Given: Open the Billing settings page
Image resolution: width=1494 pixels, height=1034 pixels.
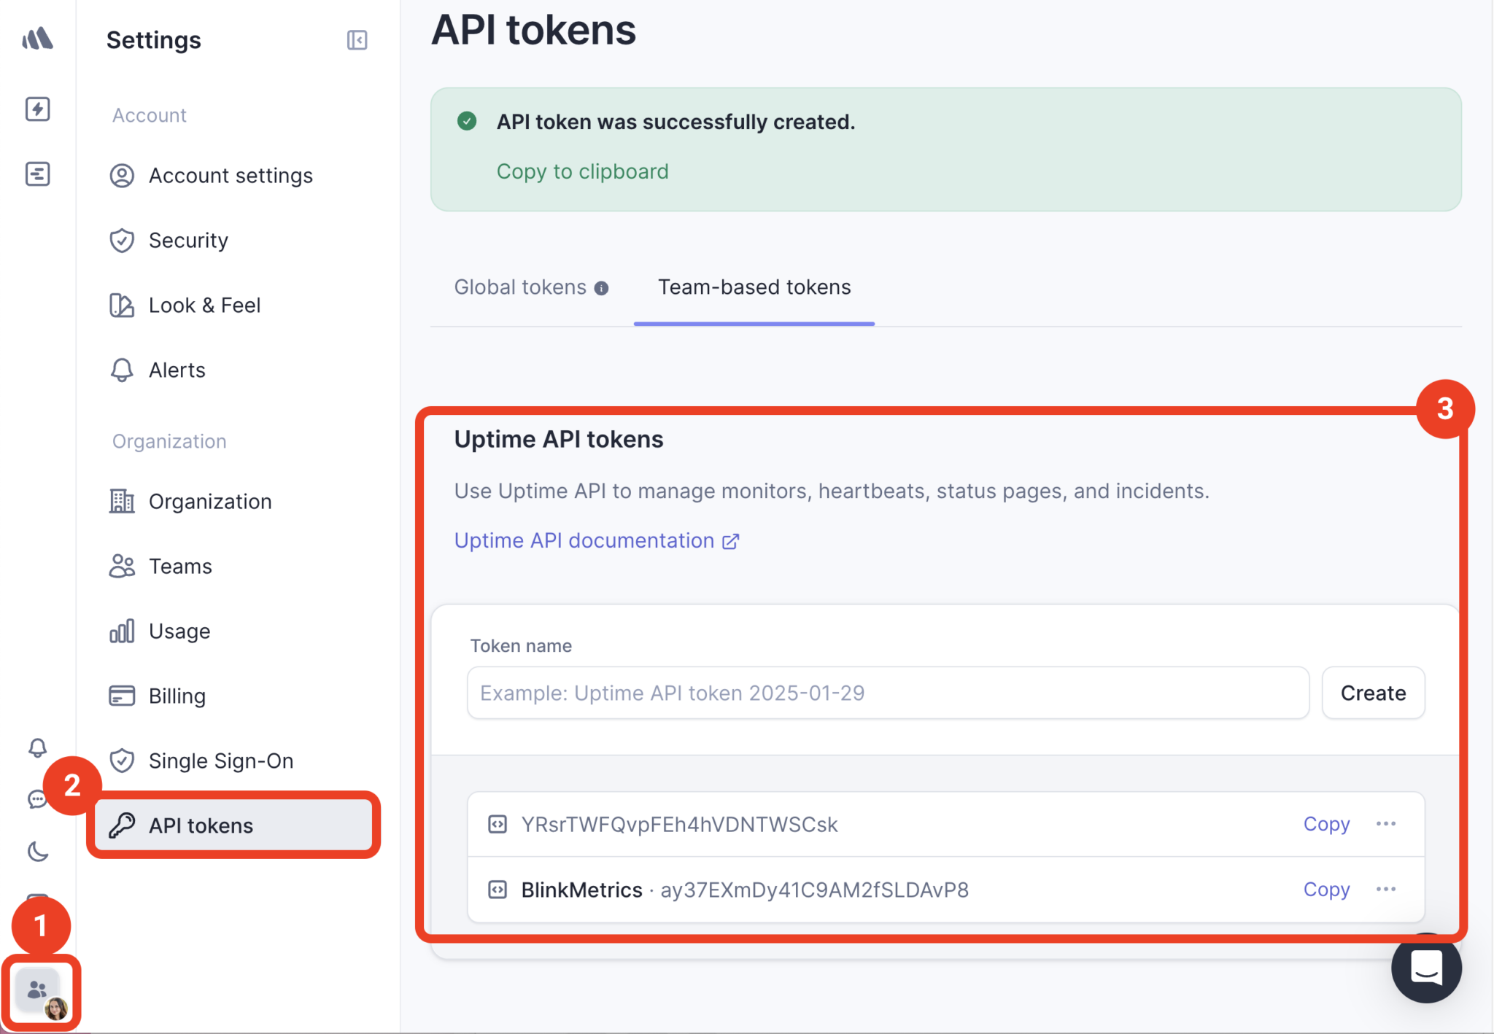Looking at the screenshot, I should click(177, 696).
